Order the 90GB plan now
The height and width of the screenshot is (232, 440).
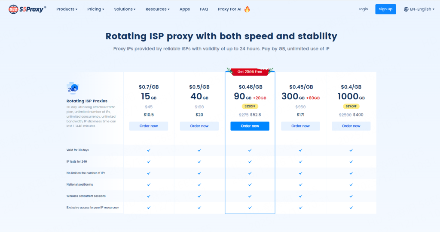(250, 126)
